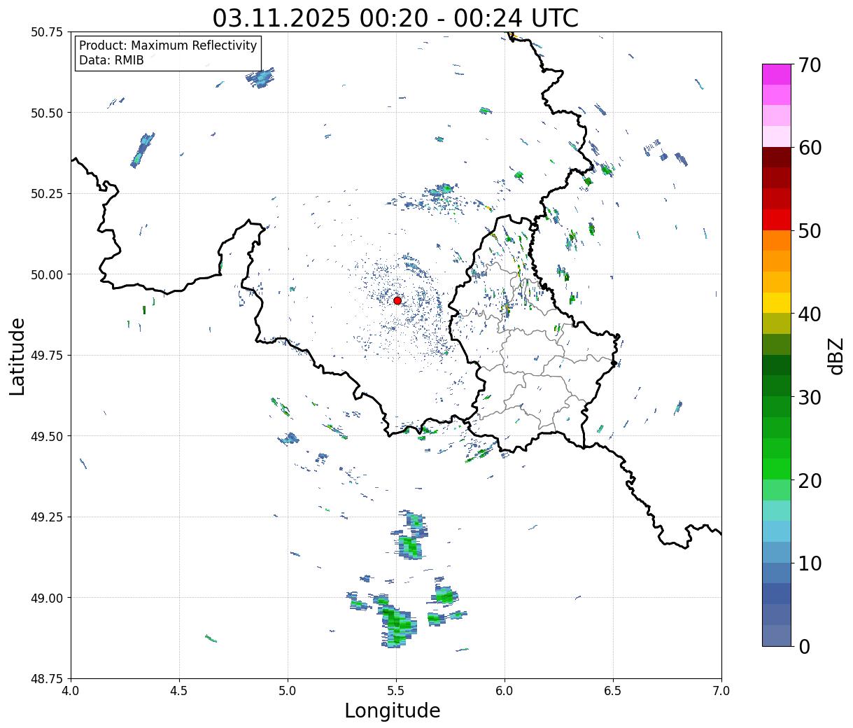
Task: Click the longitude tick label 4.0
Action: coord(71,691)
